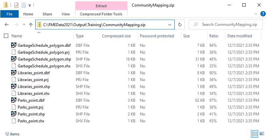Click the Properties quick access icon

[x=16, y=5]
